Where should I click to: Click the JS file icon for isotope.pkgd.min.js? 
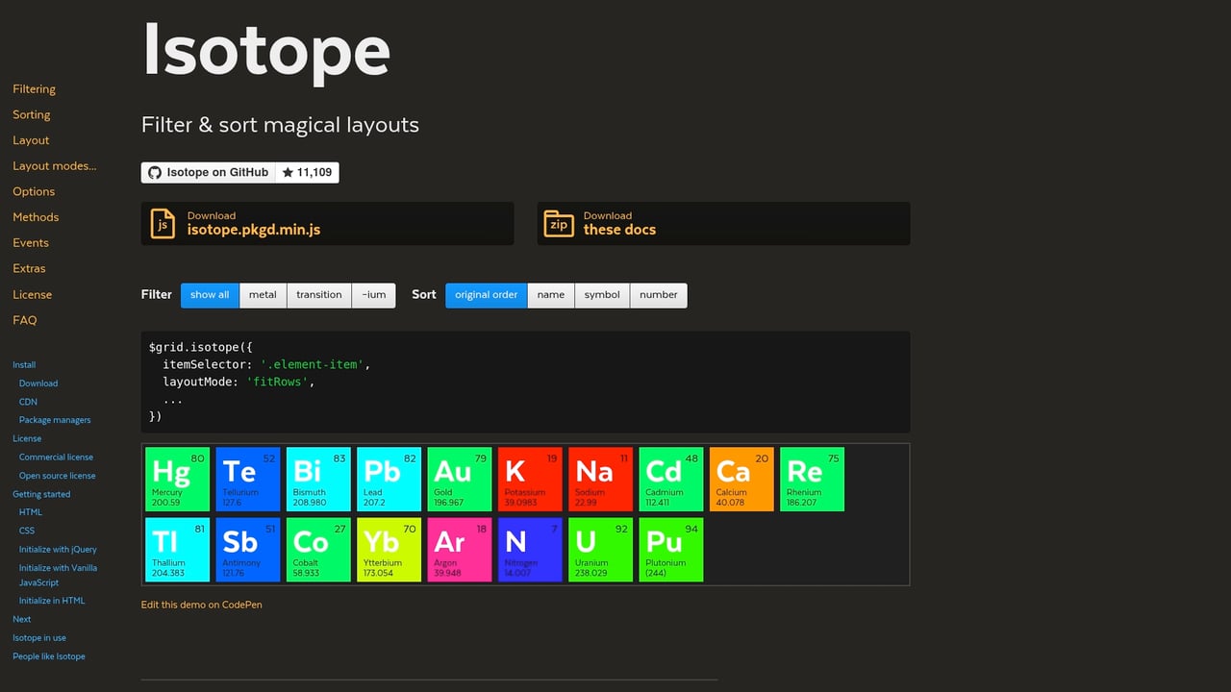(163, 224)
